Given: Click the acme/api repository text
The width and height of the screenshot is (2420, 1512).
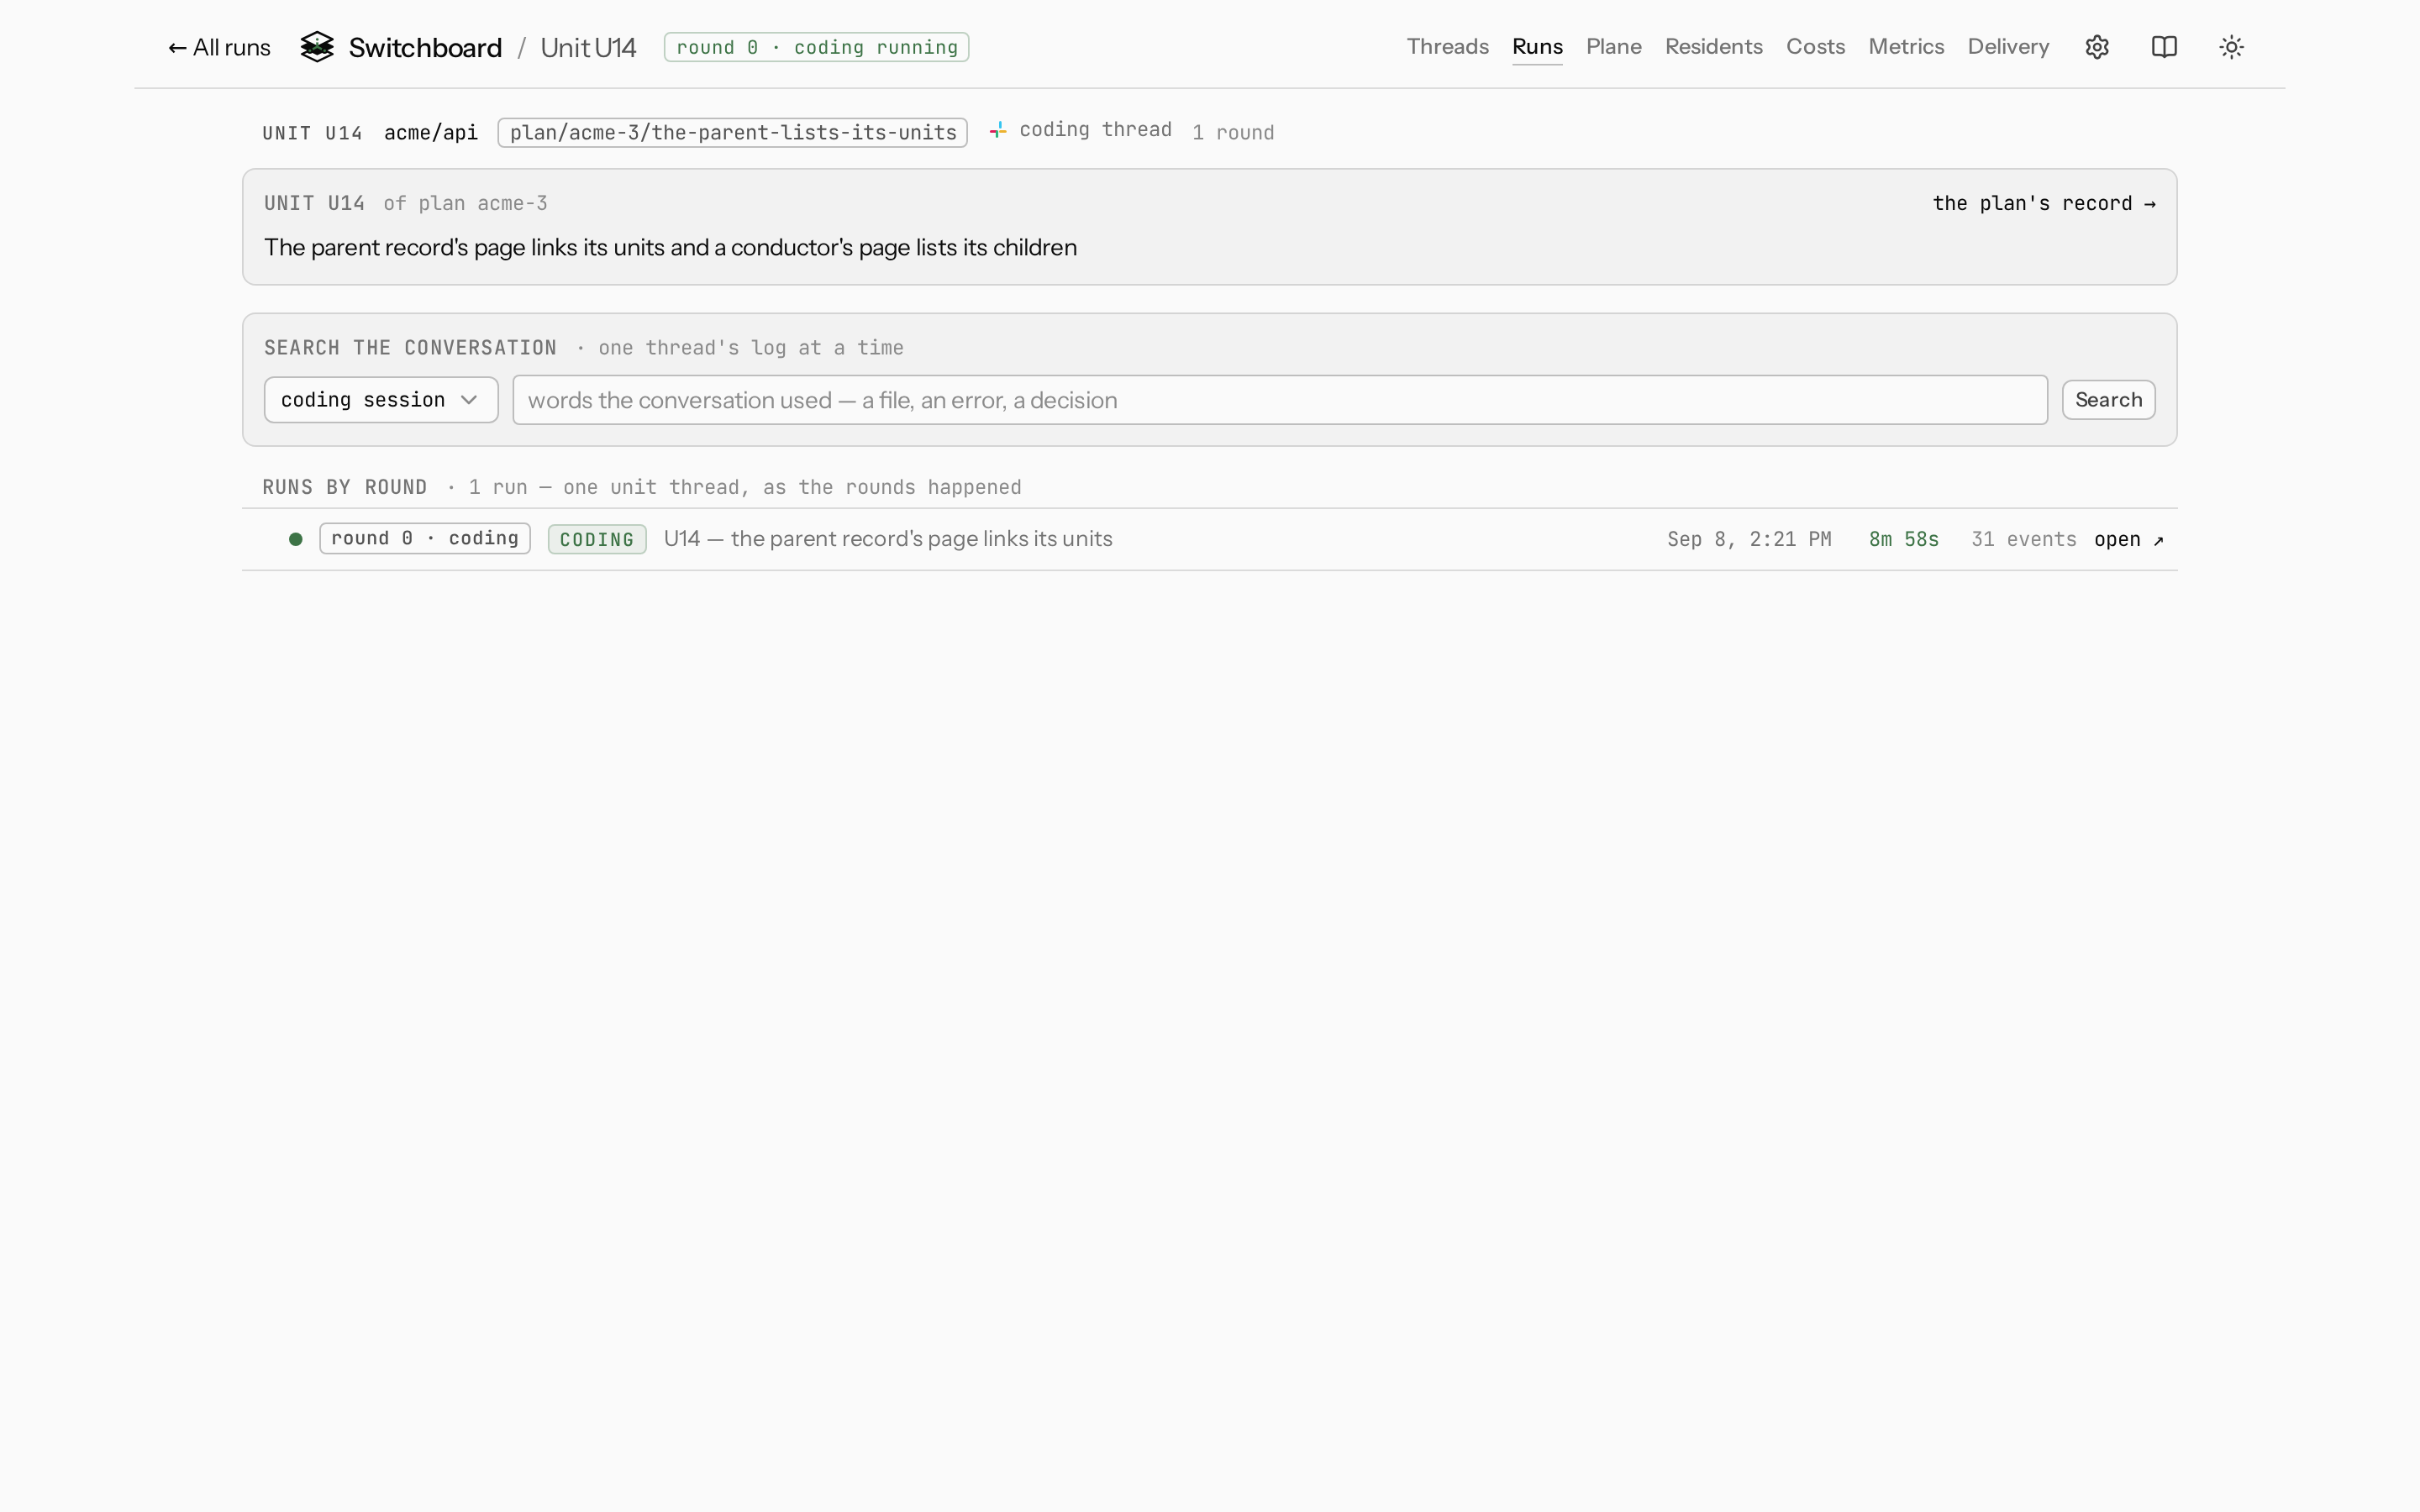Looking at the screenshot, I should point(431,133).
